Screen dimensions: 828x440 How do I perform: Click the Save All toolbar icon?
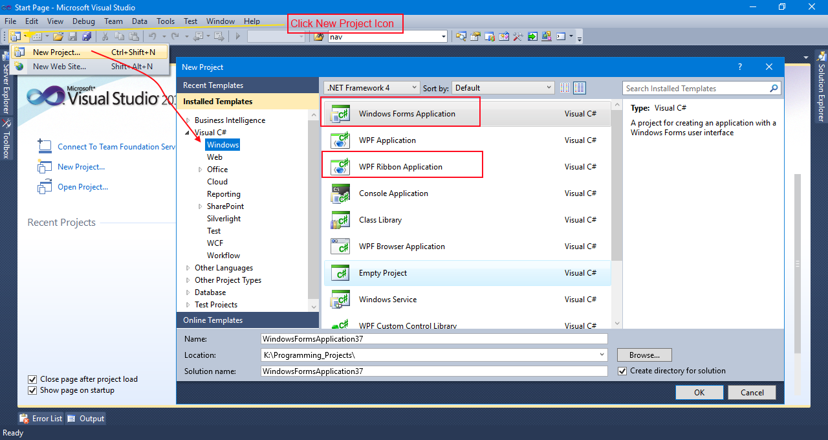(87, 36)
